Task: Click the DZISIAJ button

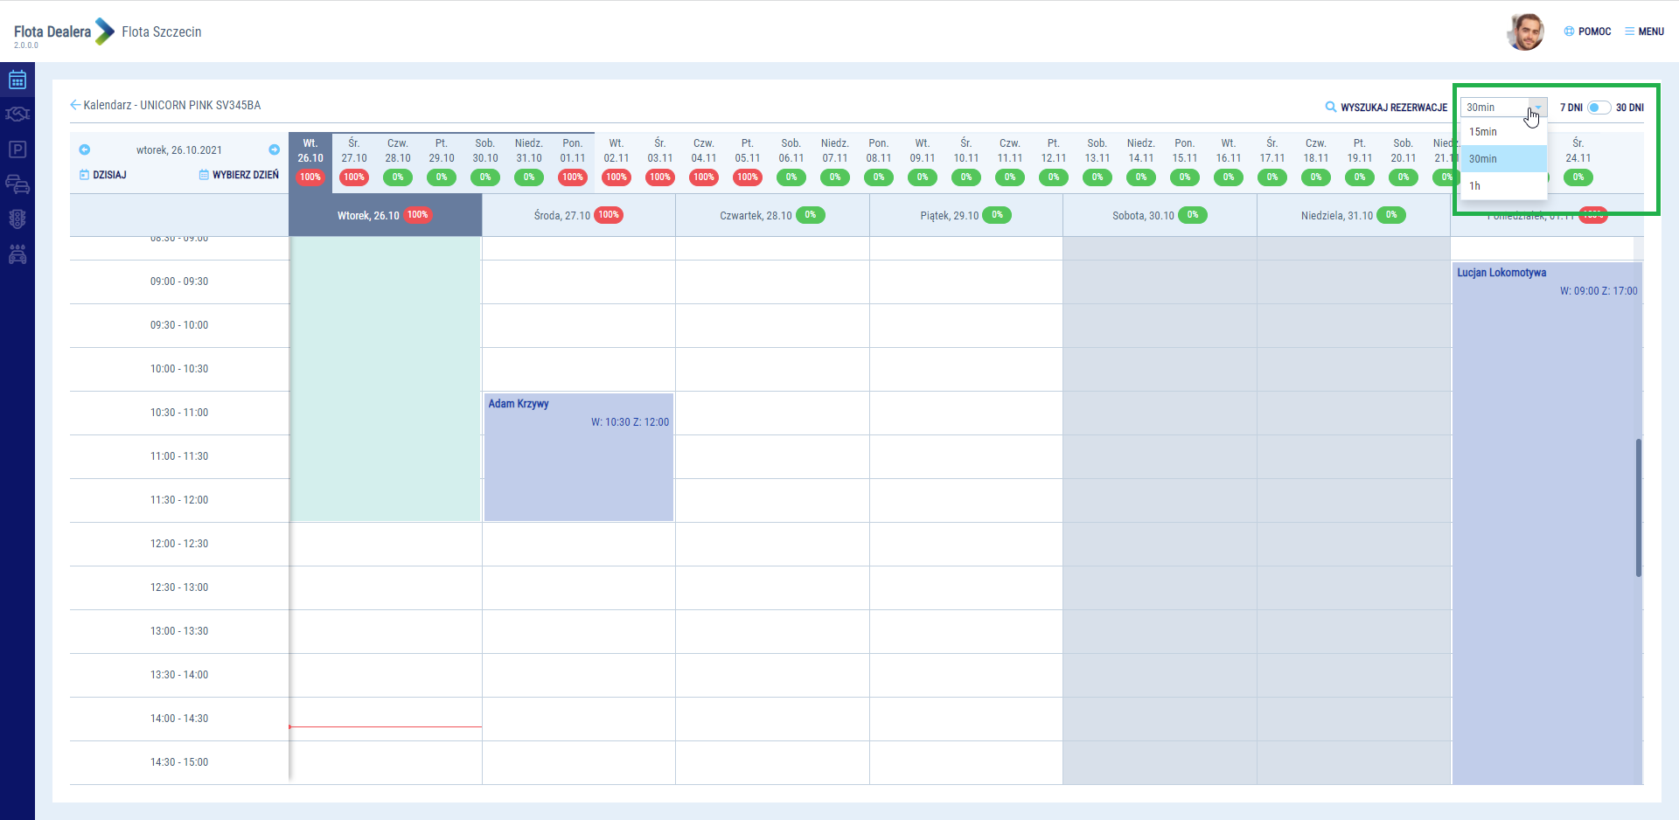Action: point(103,175)
